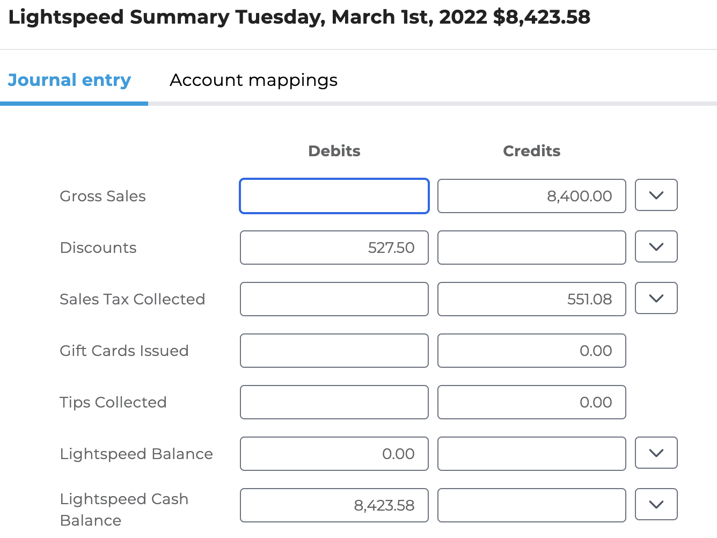Click the Gift Cards Issued credit field

[x=532, y=351]
